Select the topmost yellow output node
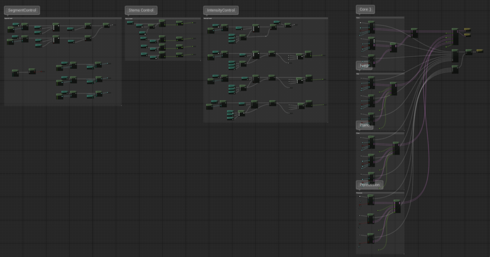The width and height of the screenshot is (490, 257). 468,30
